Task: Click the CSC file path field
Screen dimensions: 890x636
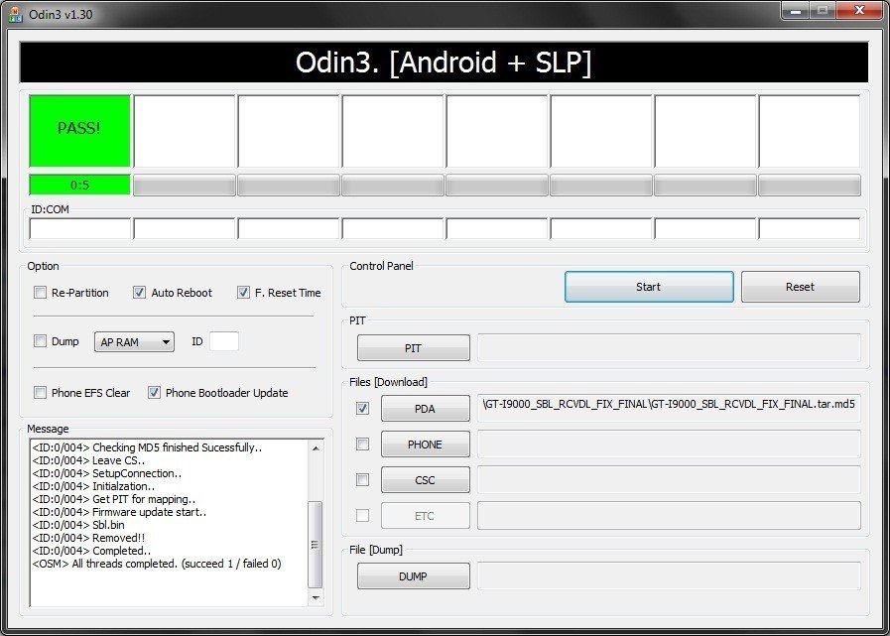Action: (669, 479)
